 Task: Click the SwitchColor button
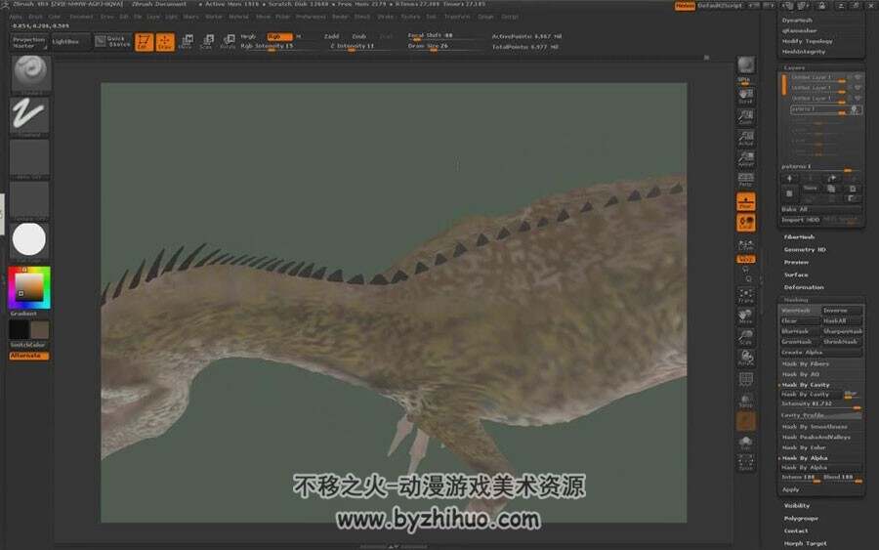[28, 346]
